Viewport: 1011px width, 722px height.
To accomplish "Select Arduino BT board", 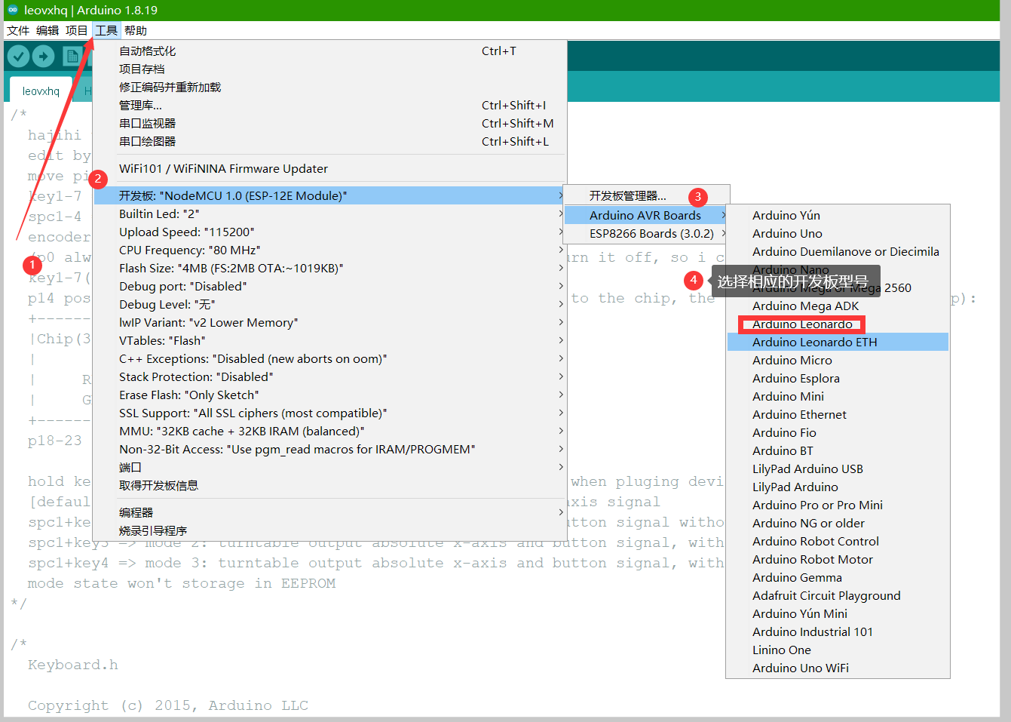I will (838, 451).
